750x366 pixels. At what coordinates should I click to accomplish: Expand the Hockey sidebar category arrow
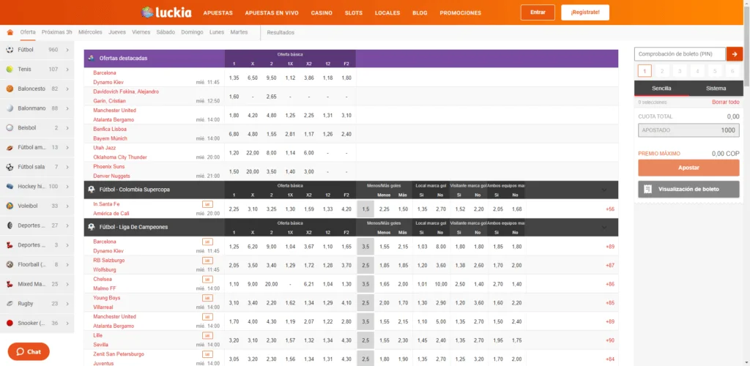(x=67, y=187)
